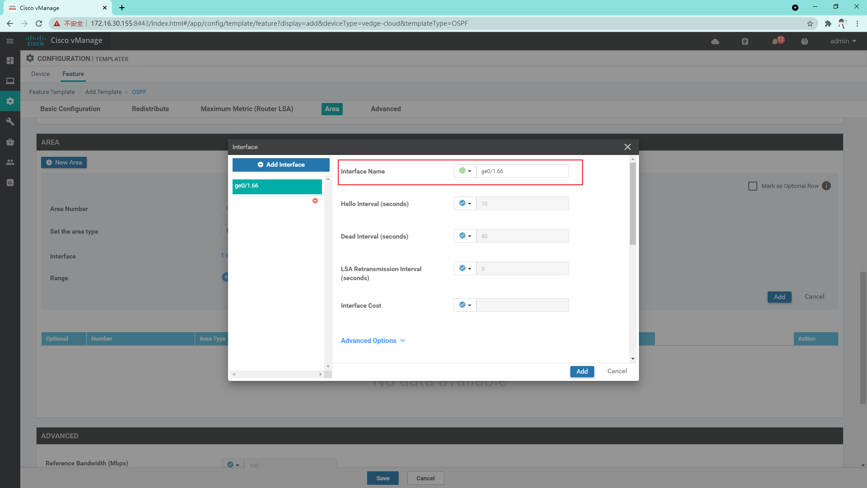This screenshot has width=867, height=488.
Task: Open the Basic Configuration section tab
Action: coord(70,109)
